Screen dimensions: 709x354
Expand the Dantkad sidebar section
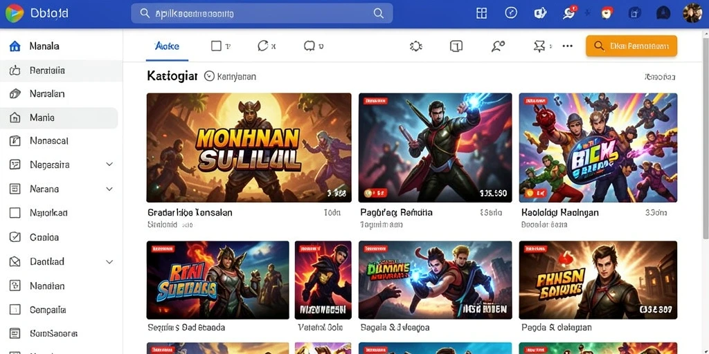tap(109, 261)
